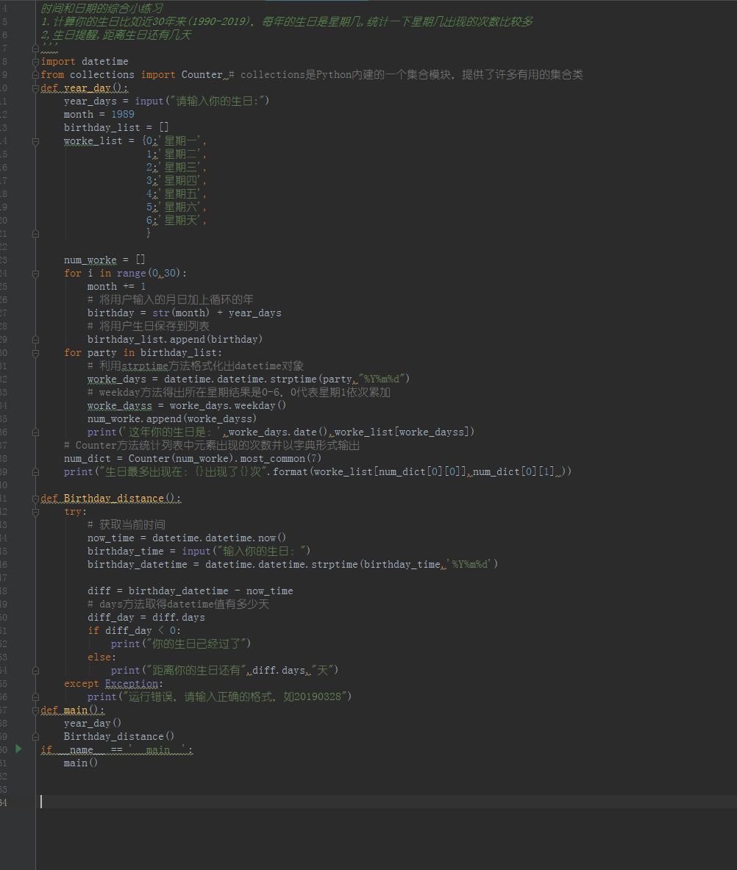Click 'birthday_time = input' line
The image size is (737, 870).
[x=199, y=551]
